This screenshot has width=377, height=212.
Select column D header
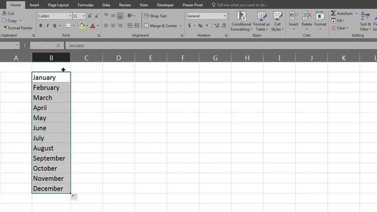118,58
